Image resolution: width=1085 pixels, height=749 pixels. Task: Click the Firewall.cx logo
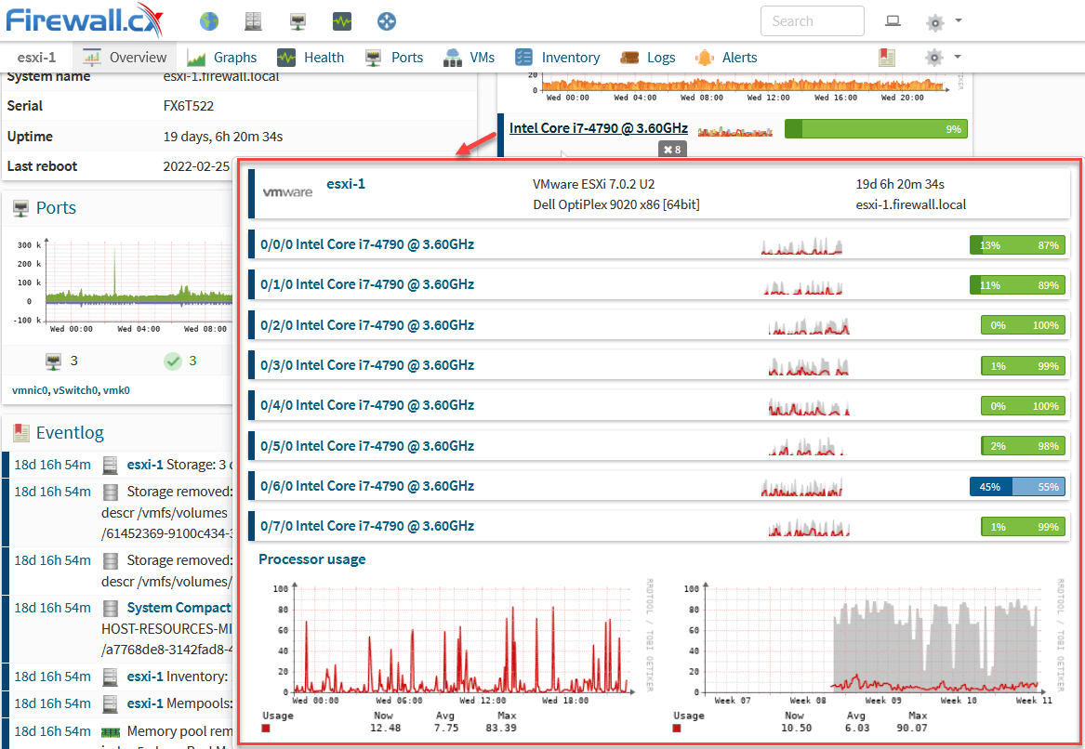[x=85, y=20]
